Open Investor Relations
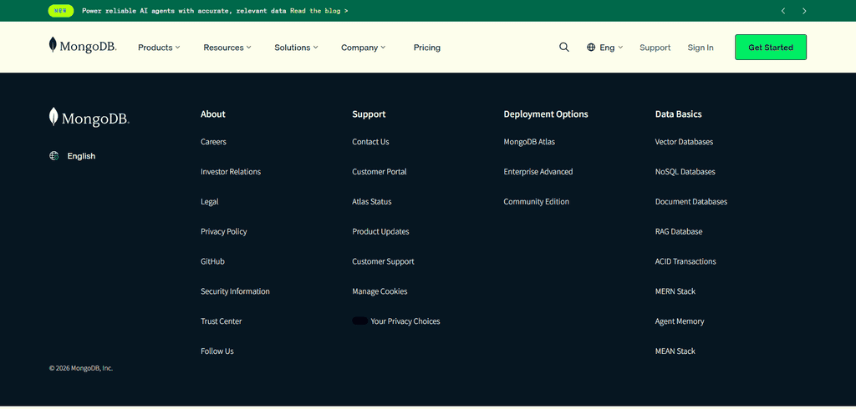Screen dimensions: 856x409 point(231,172)
